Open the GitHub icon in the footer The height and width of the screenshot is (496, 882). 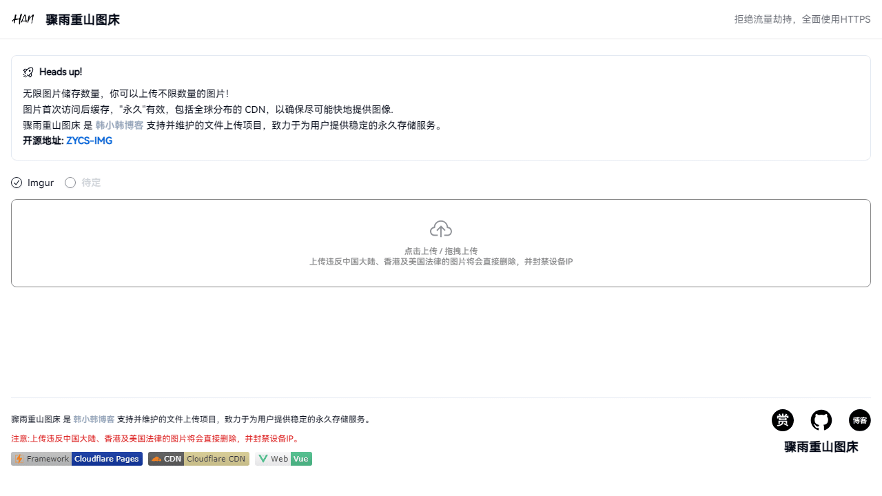pyautogui.click(x=821, y=420)
